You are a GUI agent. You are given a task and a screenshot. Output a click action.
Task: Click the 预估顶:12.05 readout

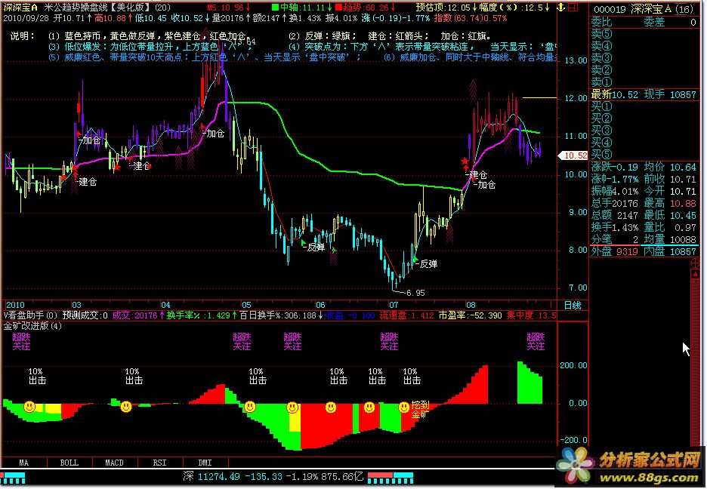(445, 8)
